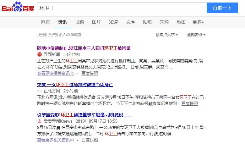Switch to the 图片 tab
245x144 pixels.
96,22
